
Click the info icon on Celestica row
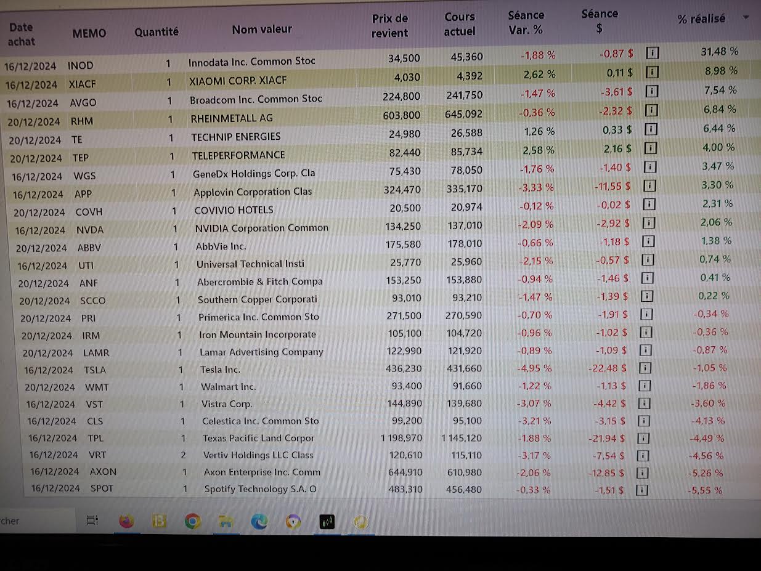643,421
